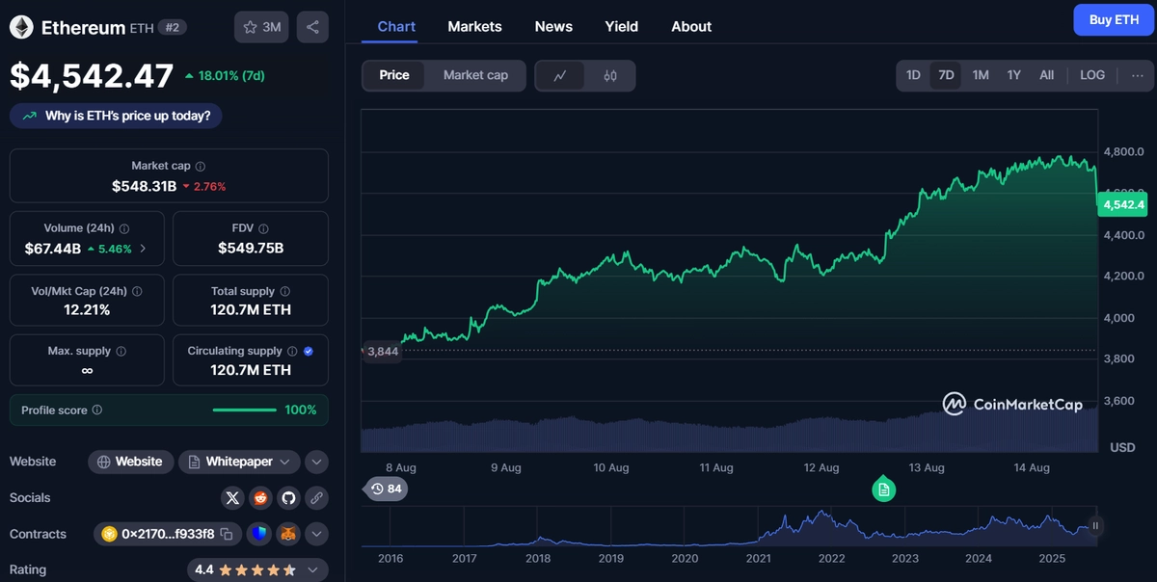Click the 12.21% Vol/Mkt Cap value
The height and width of the screenshot is (582, 1157).
pos(87,310)
